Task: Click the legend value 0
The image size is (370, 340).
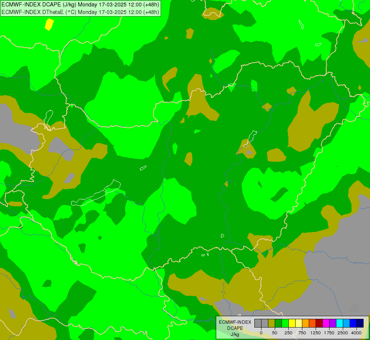Action: 261,333
